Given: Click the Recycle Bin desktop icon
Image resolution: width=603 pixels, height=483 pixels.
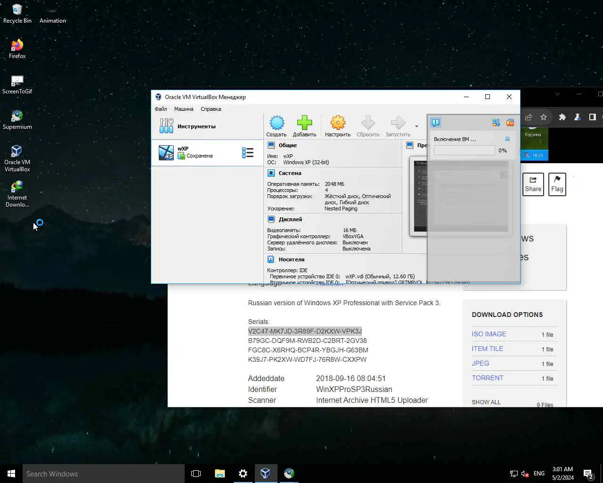Looking at the screenshot, I should (x=17, y=14).
